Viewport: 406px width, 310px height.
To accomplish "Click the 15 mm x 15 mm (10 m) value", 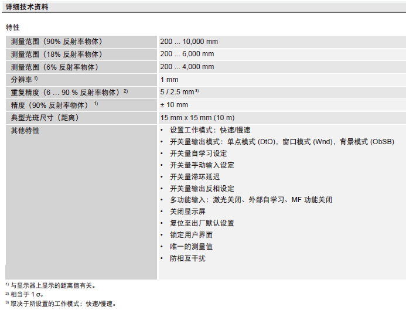I will [x=197, y=118].
